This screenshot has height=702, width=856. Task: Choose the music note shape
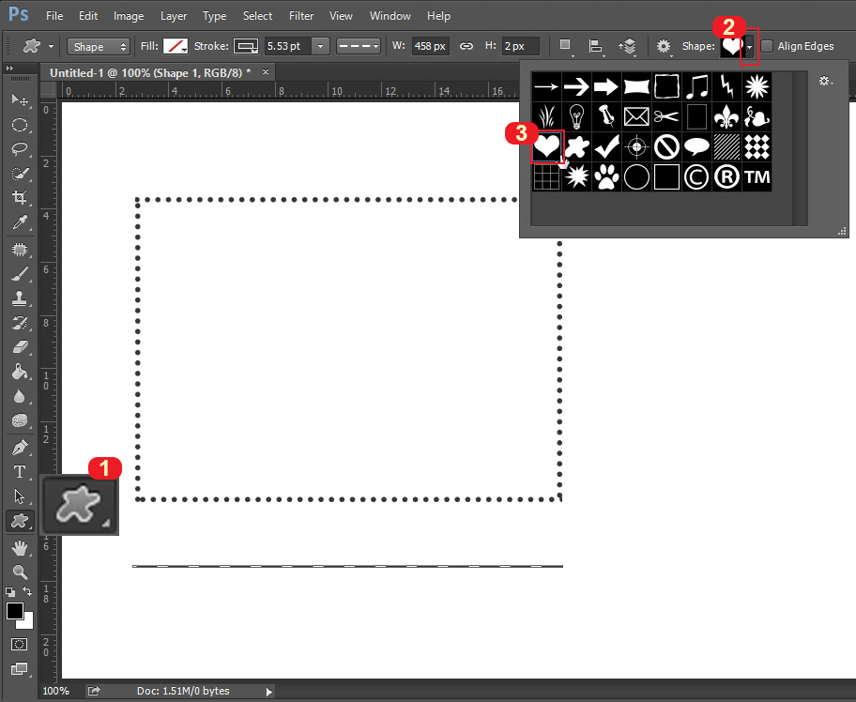click(x=696, y=86)
